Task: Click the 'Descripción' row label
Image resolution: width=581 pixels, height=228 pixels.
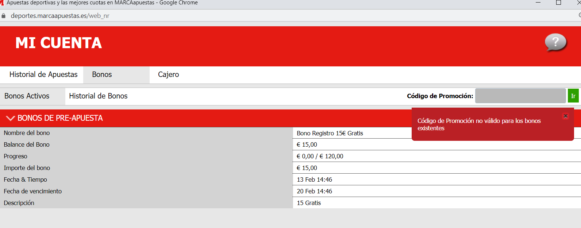Action: click(x=19, y=203)
